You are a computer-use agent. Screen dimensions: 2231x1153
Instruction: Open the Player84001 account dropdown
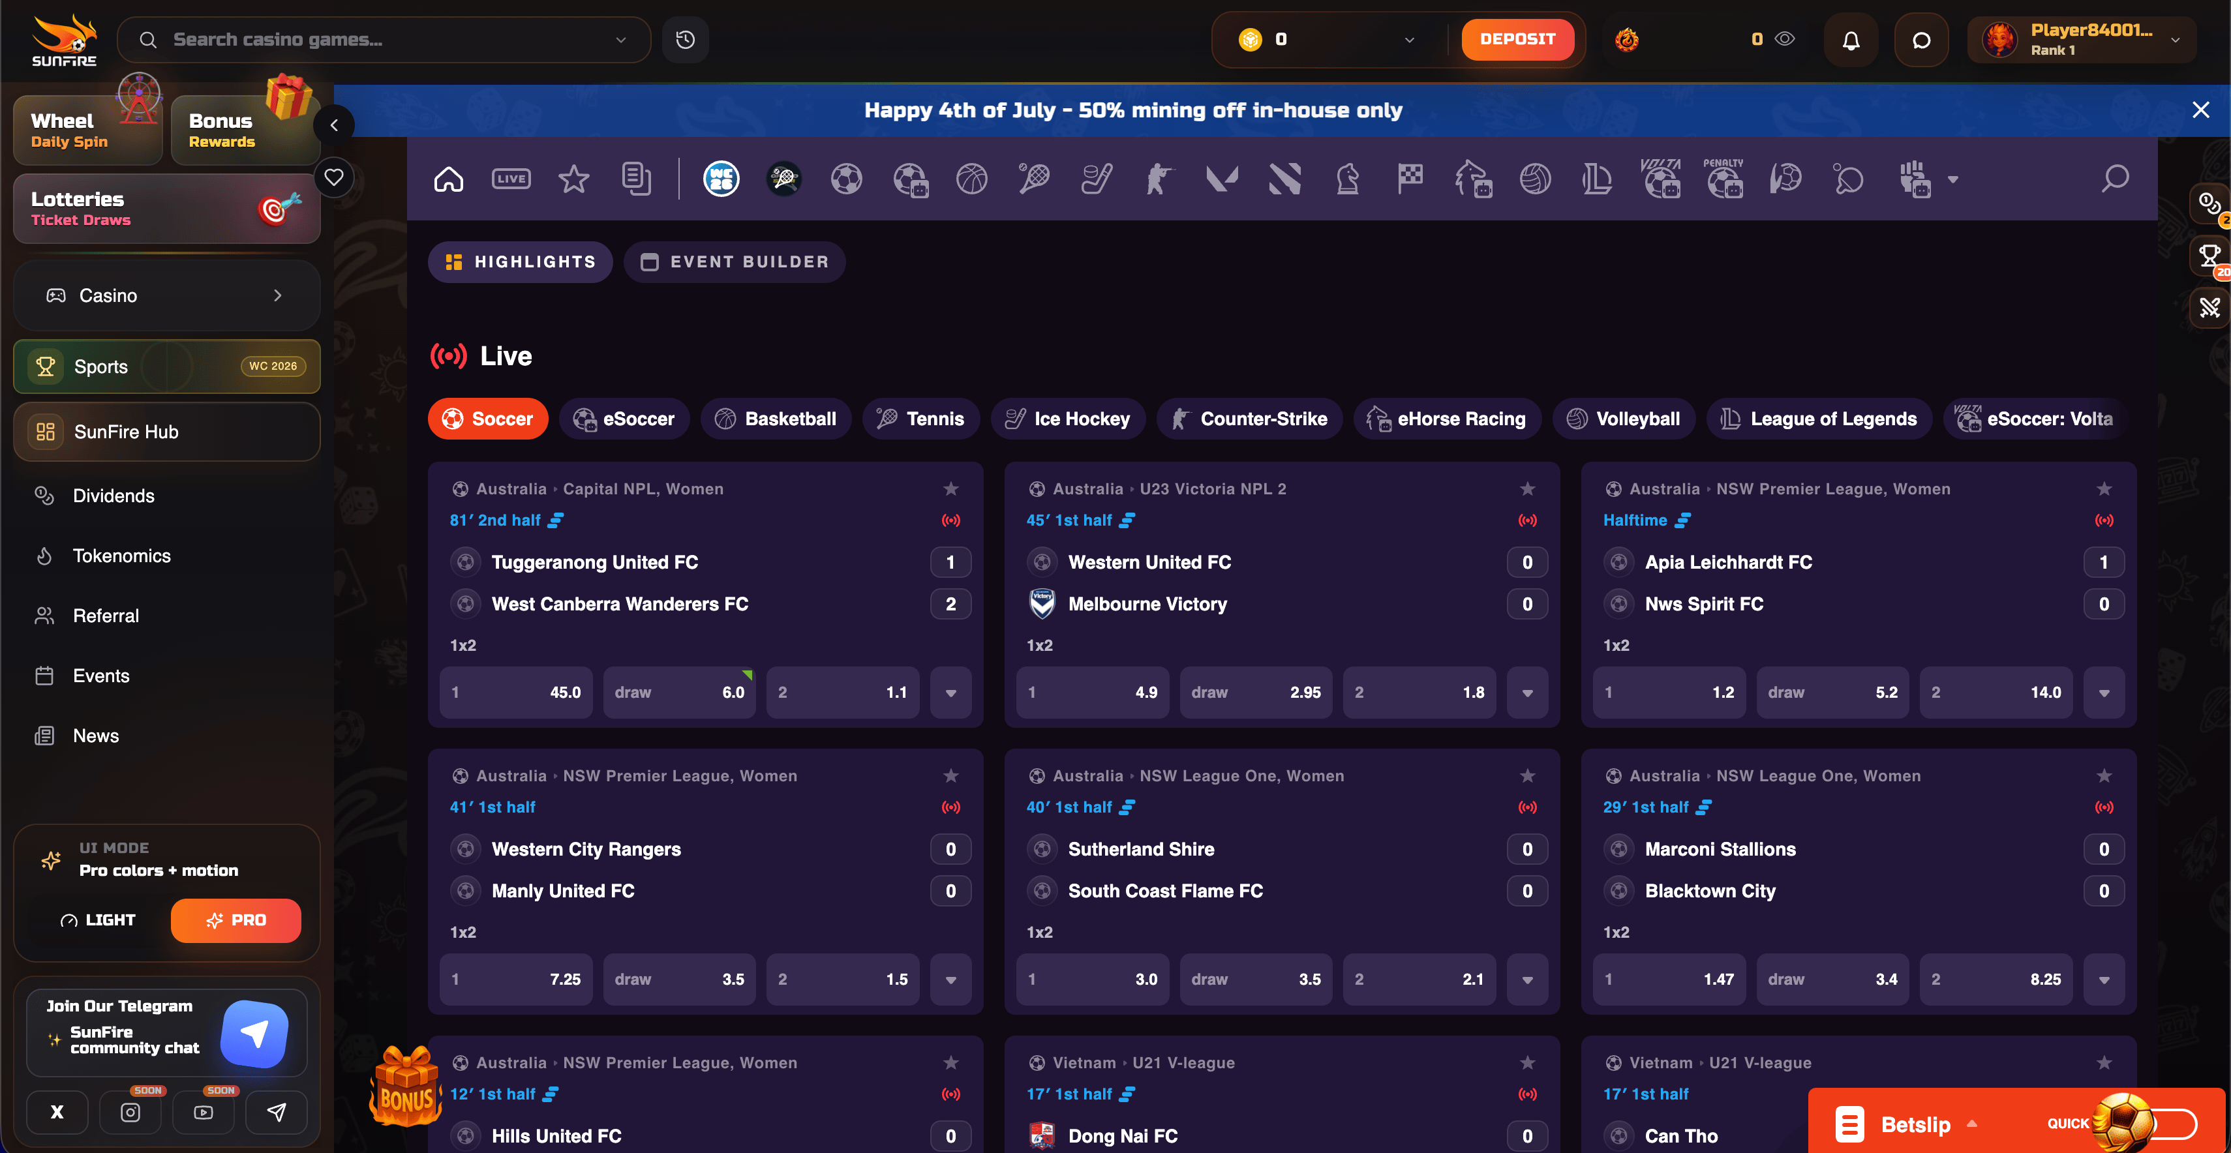[x=2081, y=40]
